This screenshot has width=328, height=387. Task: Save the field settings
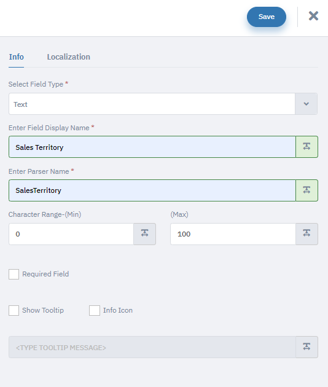267,17
